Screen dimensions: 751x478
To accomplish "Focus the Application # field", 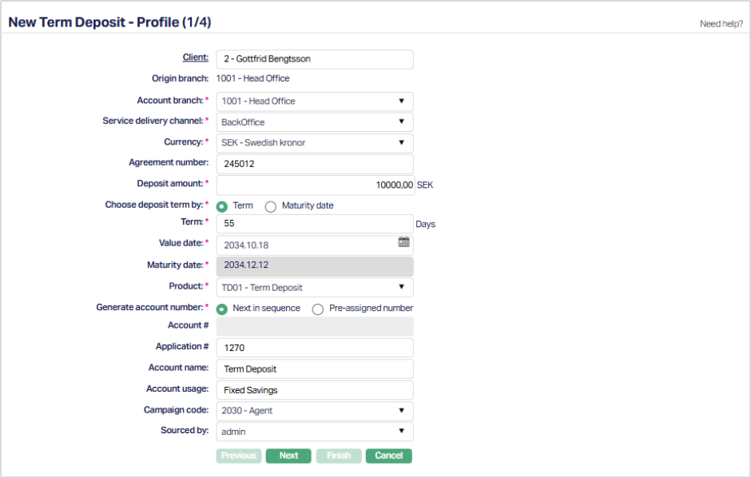I will [314, 348].
